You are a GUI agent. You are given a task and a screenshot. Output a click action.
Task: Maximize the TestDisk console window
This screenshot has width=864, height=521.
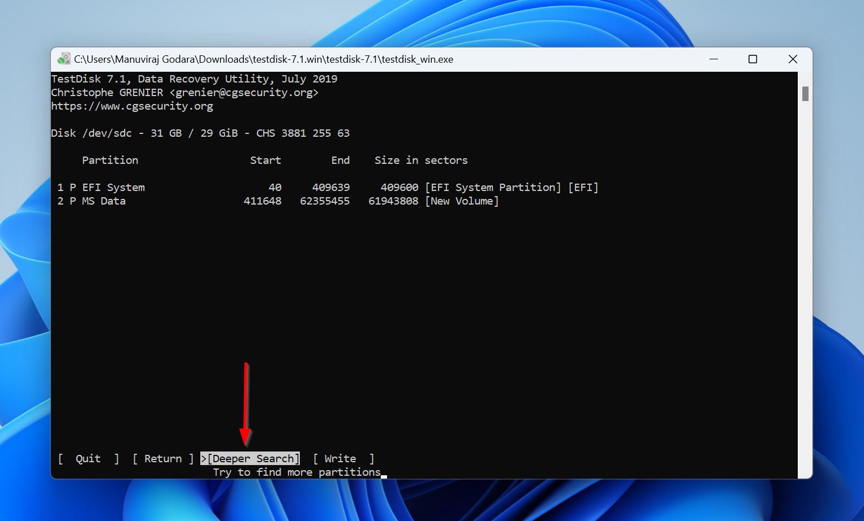(753, 59)
